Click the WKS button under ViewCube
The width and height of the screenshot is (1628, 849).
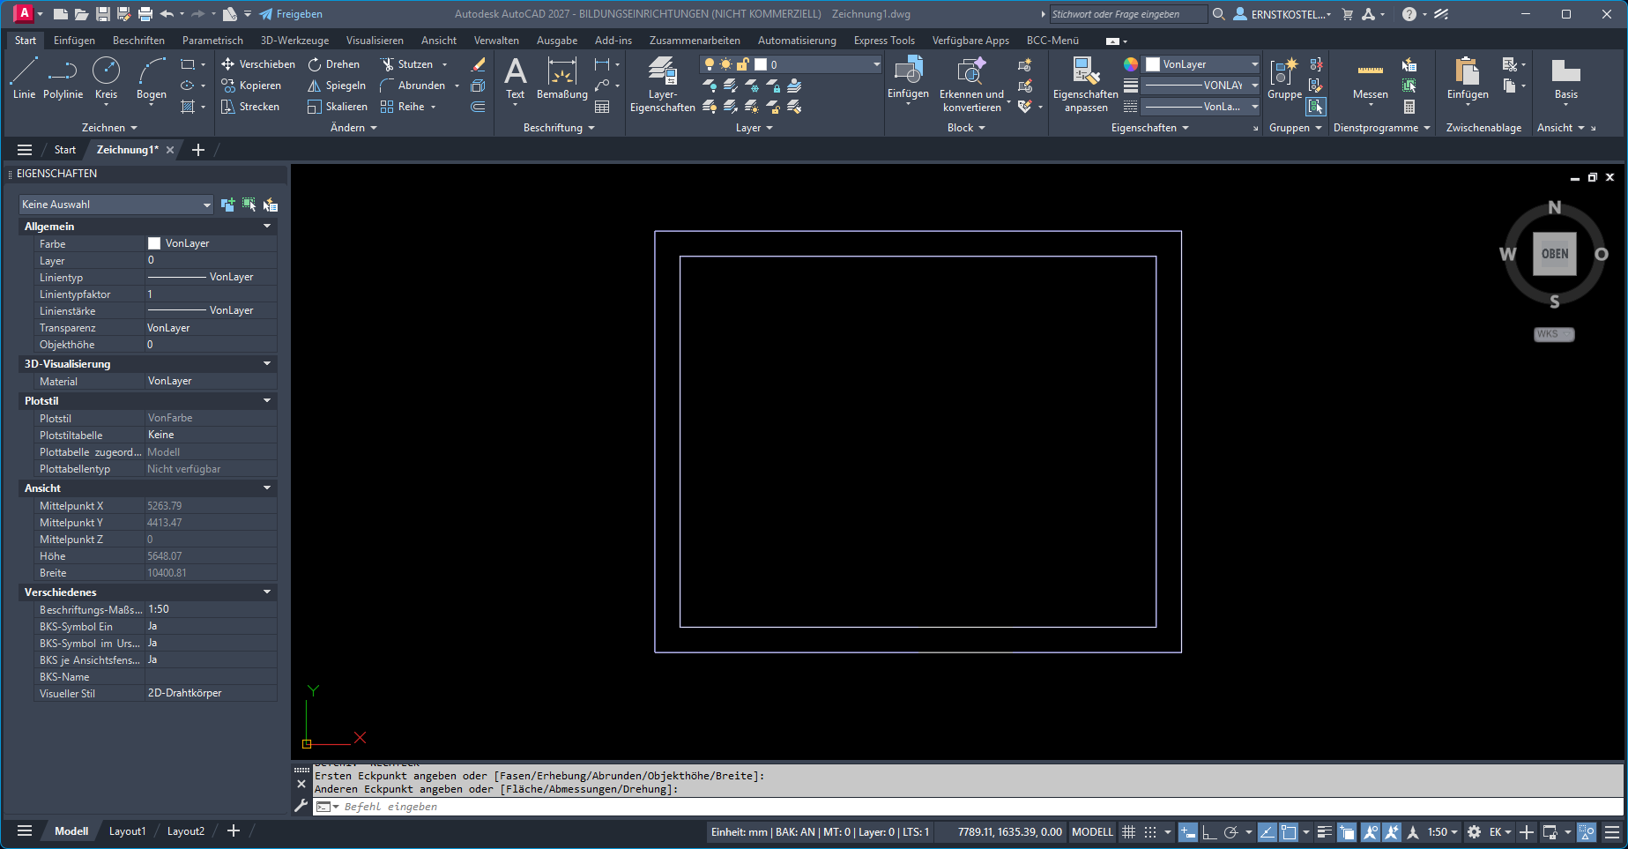click(1553, 334)
